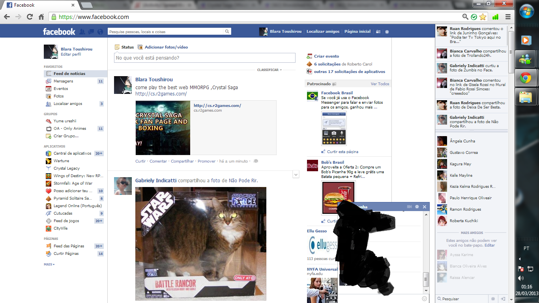Select Adicionar fotos/vídeo tab
Image resolution: width=539 pixels, height=303 pixels.
click(x=166, y=47)
